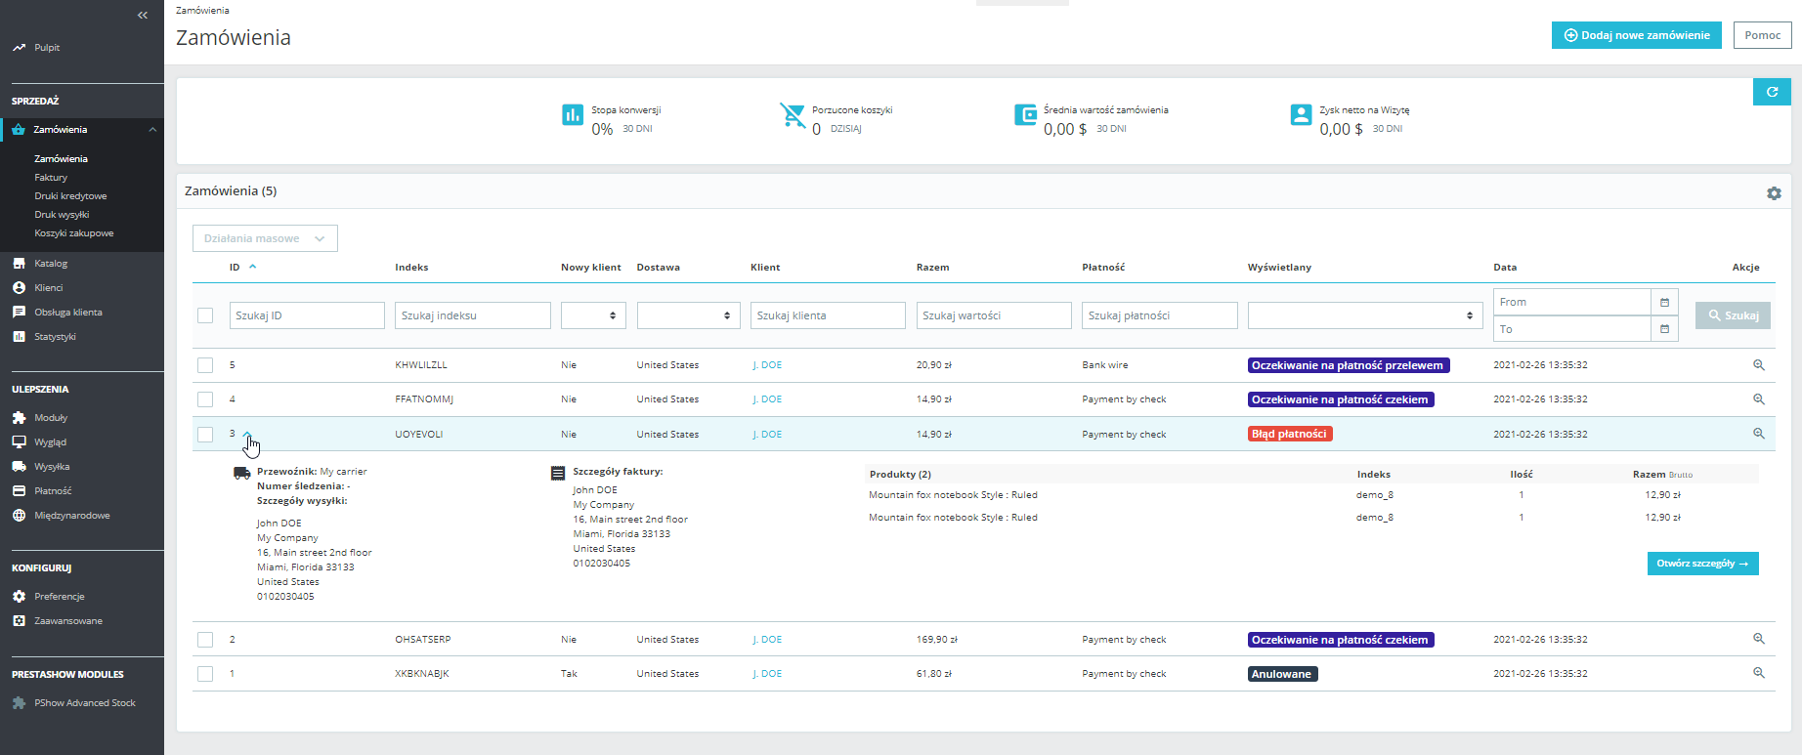Open calendar picker for To date

[x=1664, y=329]
